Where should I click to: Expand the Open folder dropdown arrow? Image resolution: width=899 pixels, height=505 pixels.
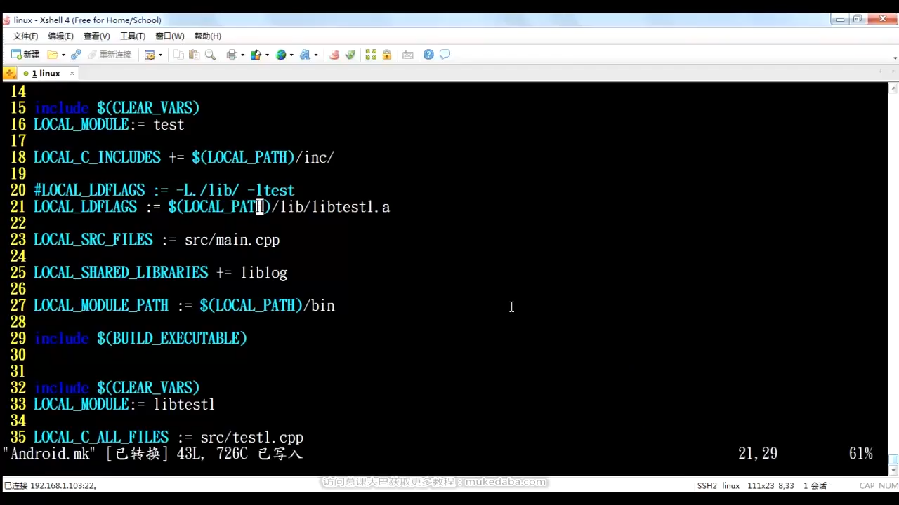63,55
